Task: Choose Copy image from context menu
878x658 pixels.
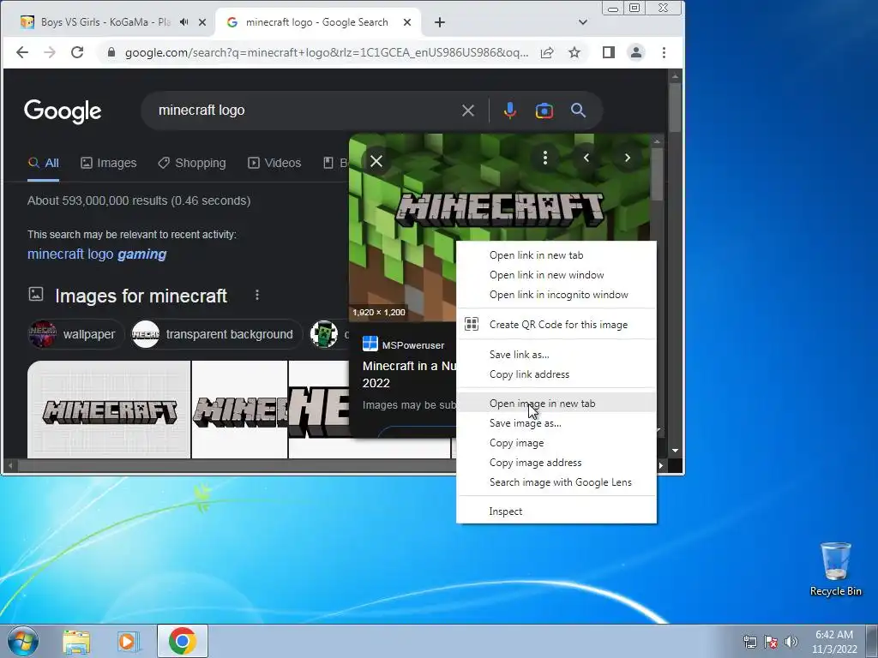Action: click(x=556, y=443)
